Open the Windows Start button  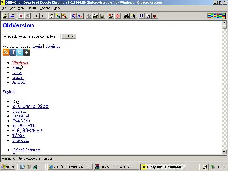point(8,167)
